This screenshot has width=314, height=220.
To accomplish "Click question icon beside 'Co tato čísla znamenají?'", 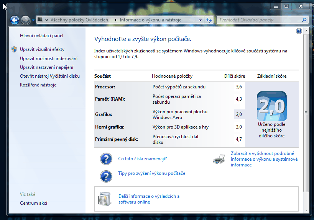I will [x=106, y=159].
